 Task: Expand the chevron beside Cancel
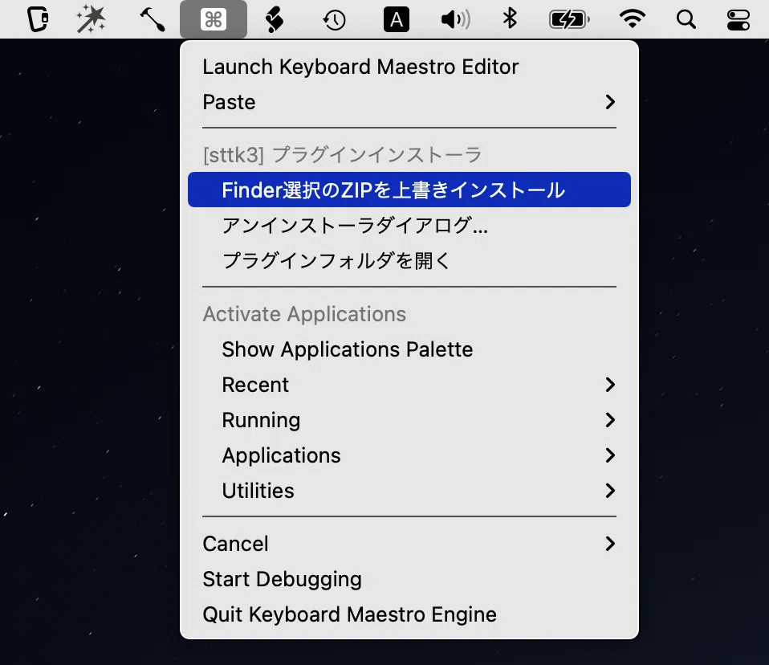(x=609, y=544)
